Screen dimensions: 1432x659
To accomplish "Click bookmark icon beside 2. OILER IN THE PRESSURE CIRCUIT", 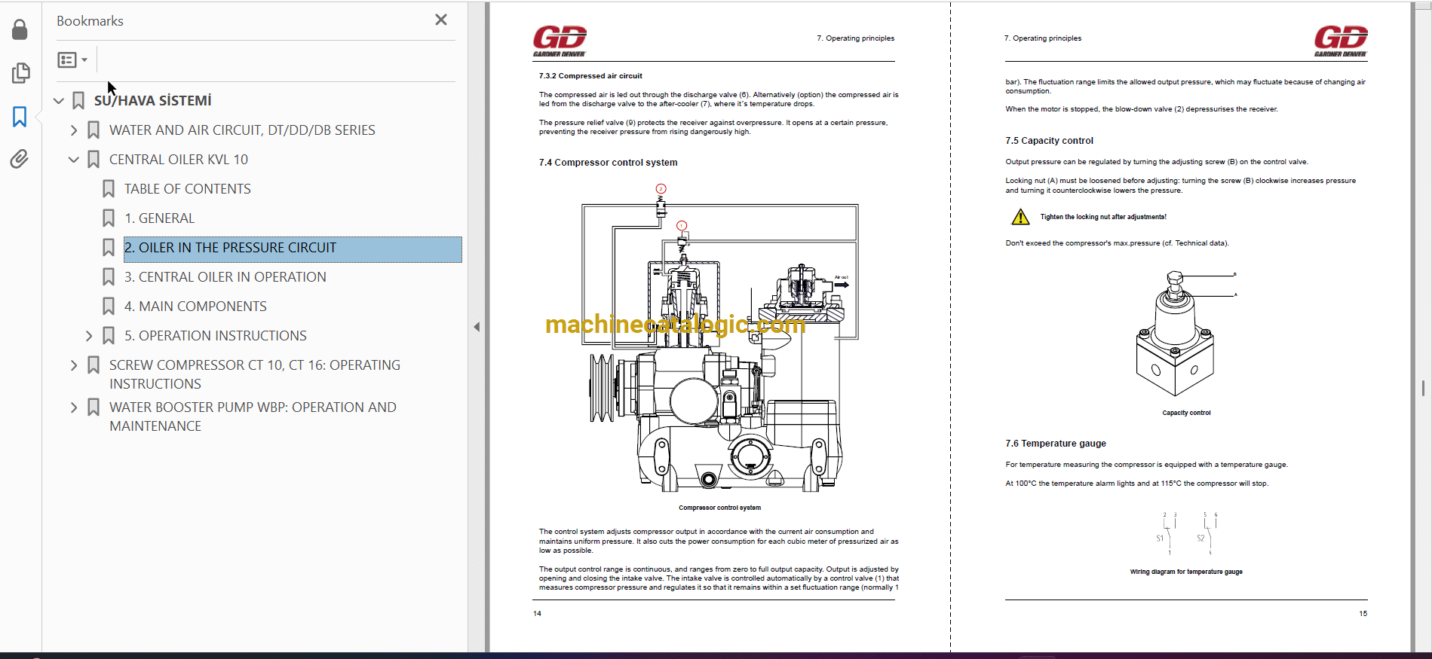I will [x=109, y=248].
